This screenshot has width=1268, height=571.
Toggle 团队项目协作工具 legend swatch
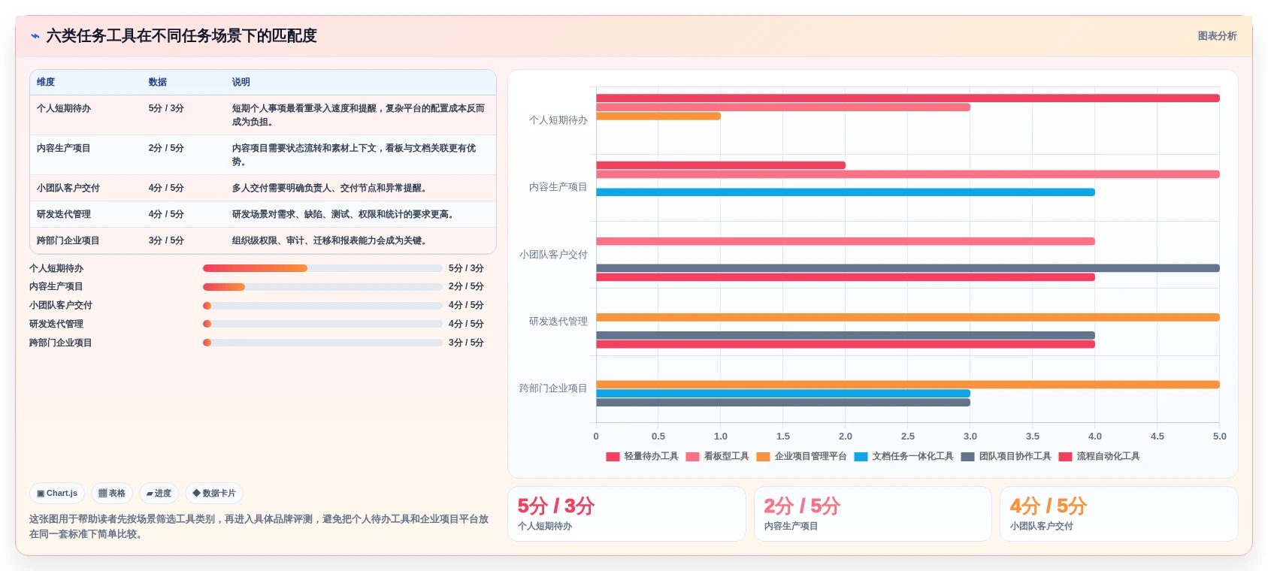(x=967, y=457)
